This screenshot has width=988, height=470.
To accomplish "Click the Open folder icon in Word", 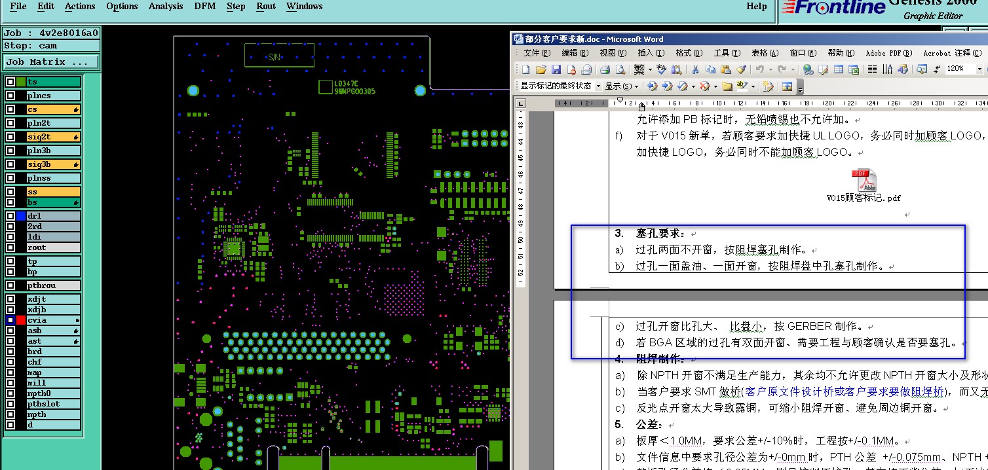I will [541, 69].
